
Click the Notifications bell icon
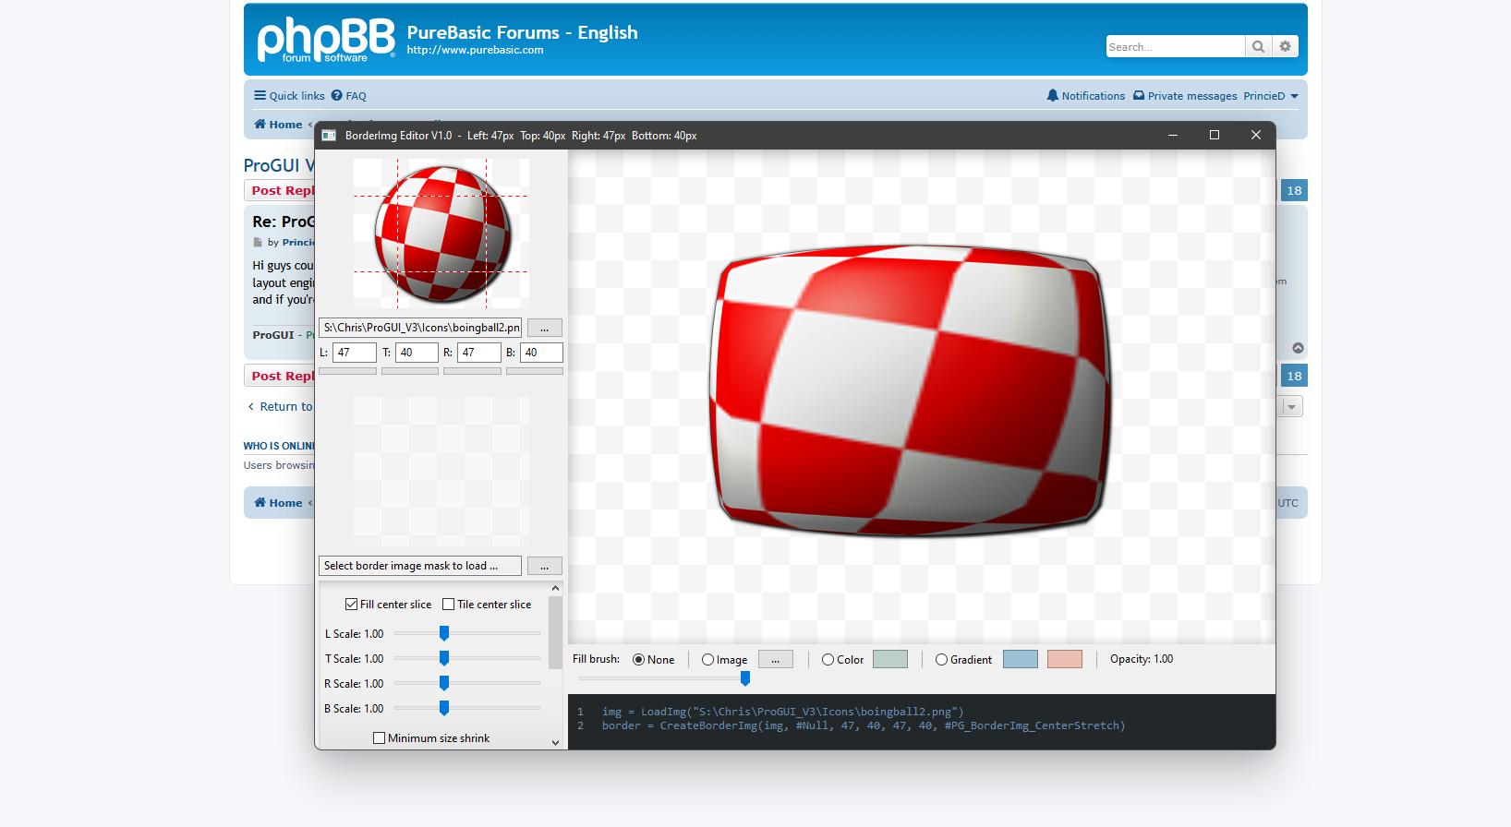pyautogui.click(x=1052, y=95)
